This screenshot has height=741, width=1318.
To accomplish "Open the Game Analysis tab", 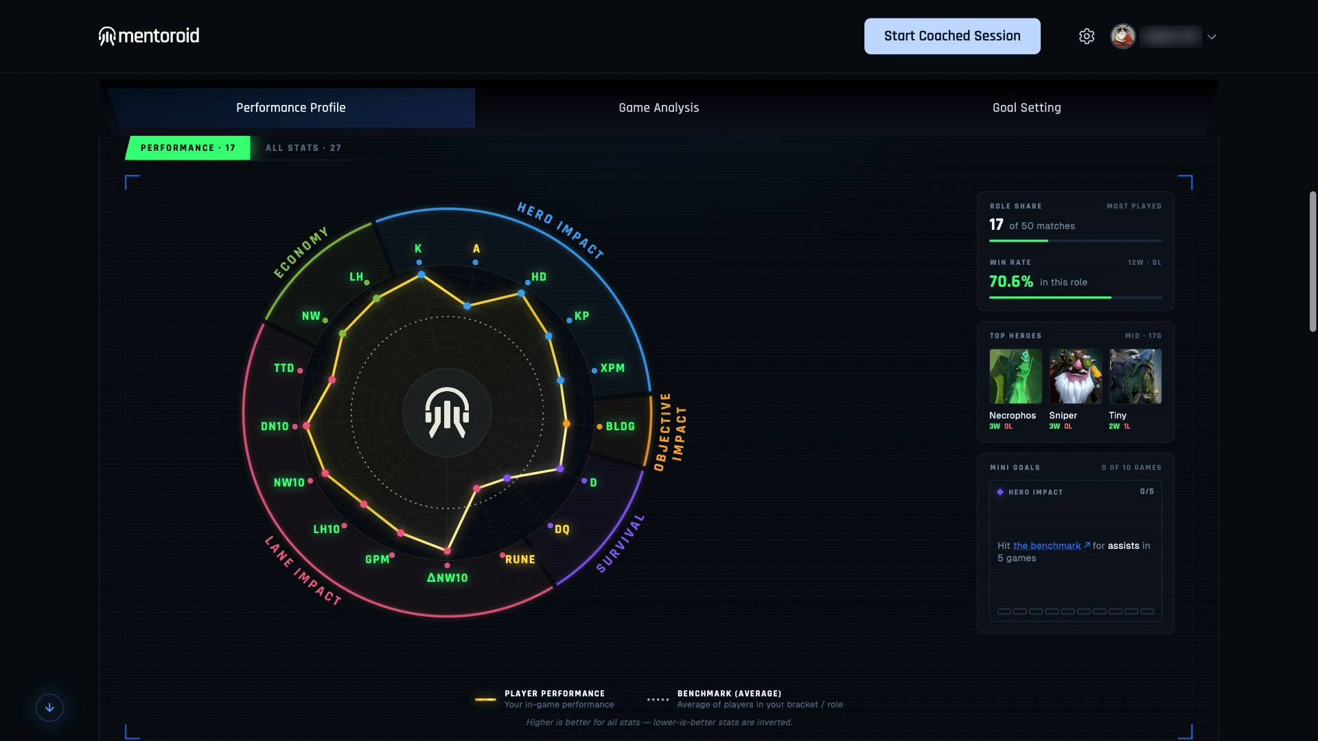I will (659, 108).
